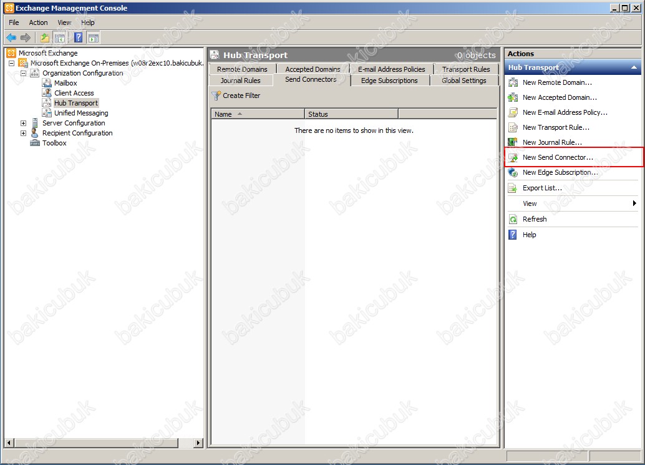
Task: Click the Microsoft Exchange root node icon
Action: click(x=11, y=53)
